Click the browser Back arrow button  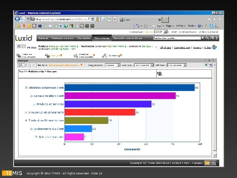(17, 19)
